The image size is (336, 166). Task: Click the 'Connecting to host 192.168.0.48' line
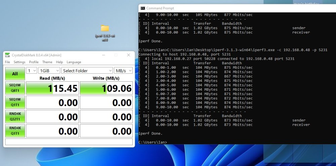click(x=184, y=54)
